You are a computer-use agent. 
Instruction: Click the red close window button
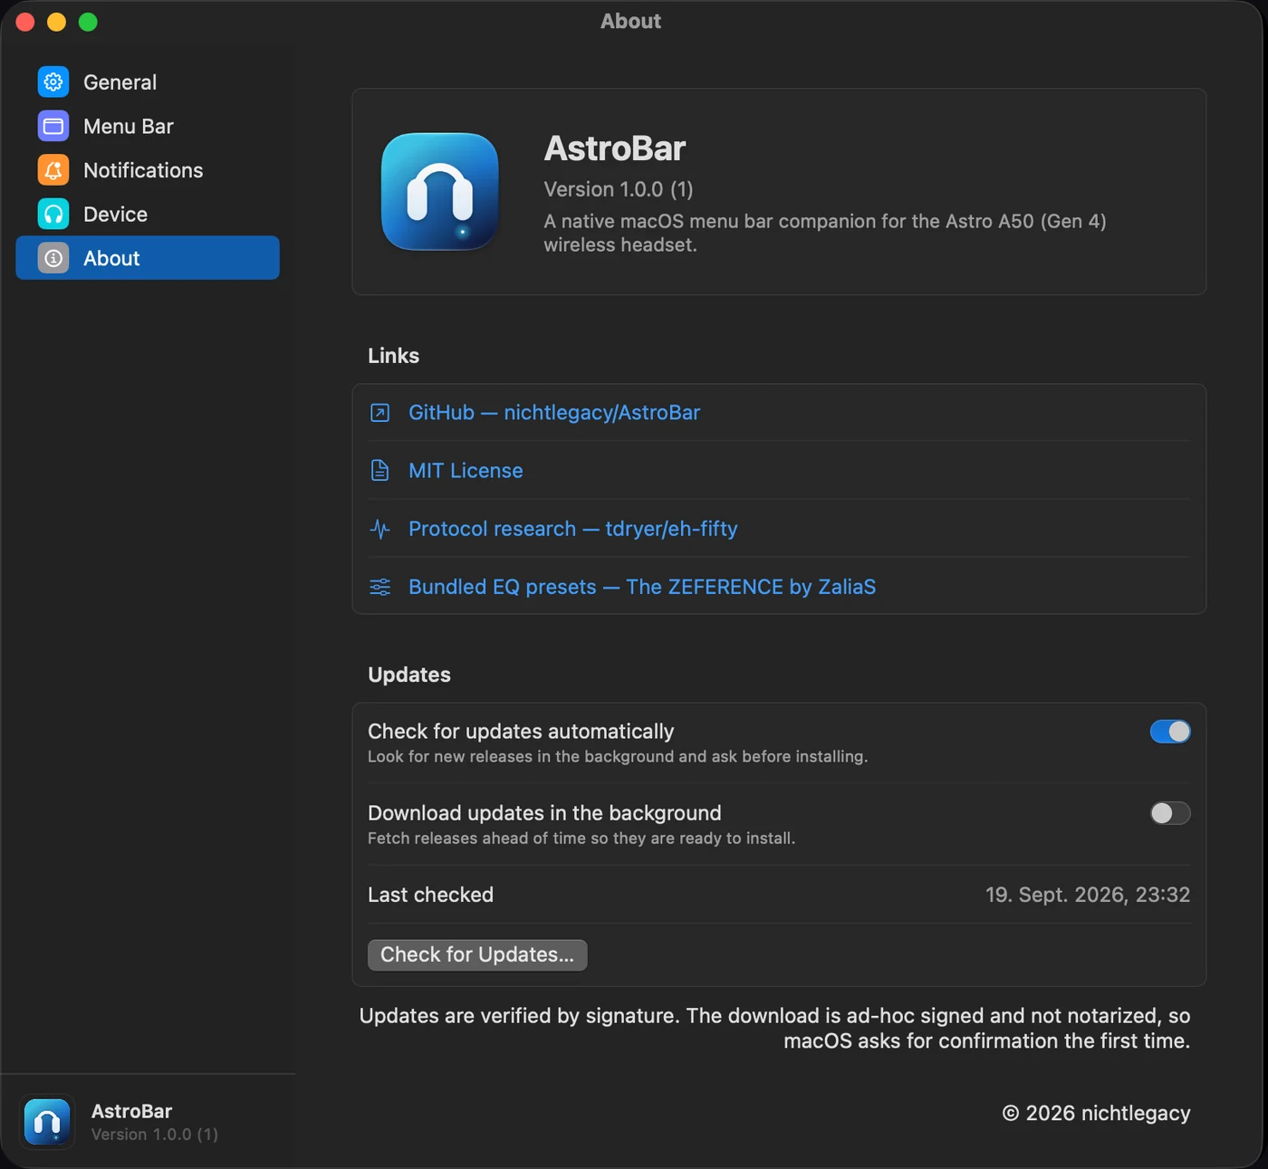[25, 22]
